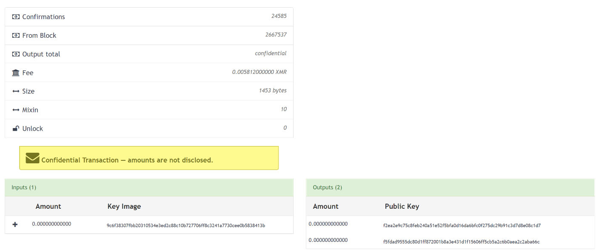
Task: Click the Key Image column header
Action: pos(124,207)
